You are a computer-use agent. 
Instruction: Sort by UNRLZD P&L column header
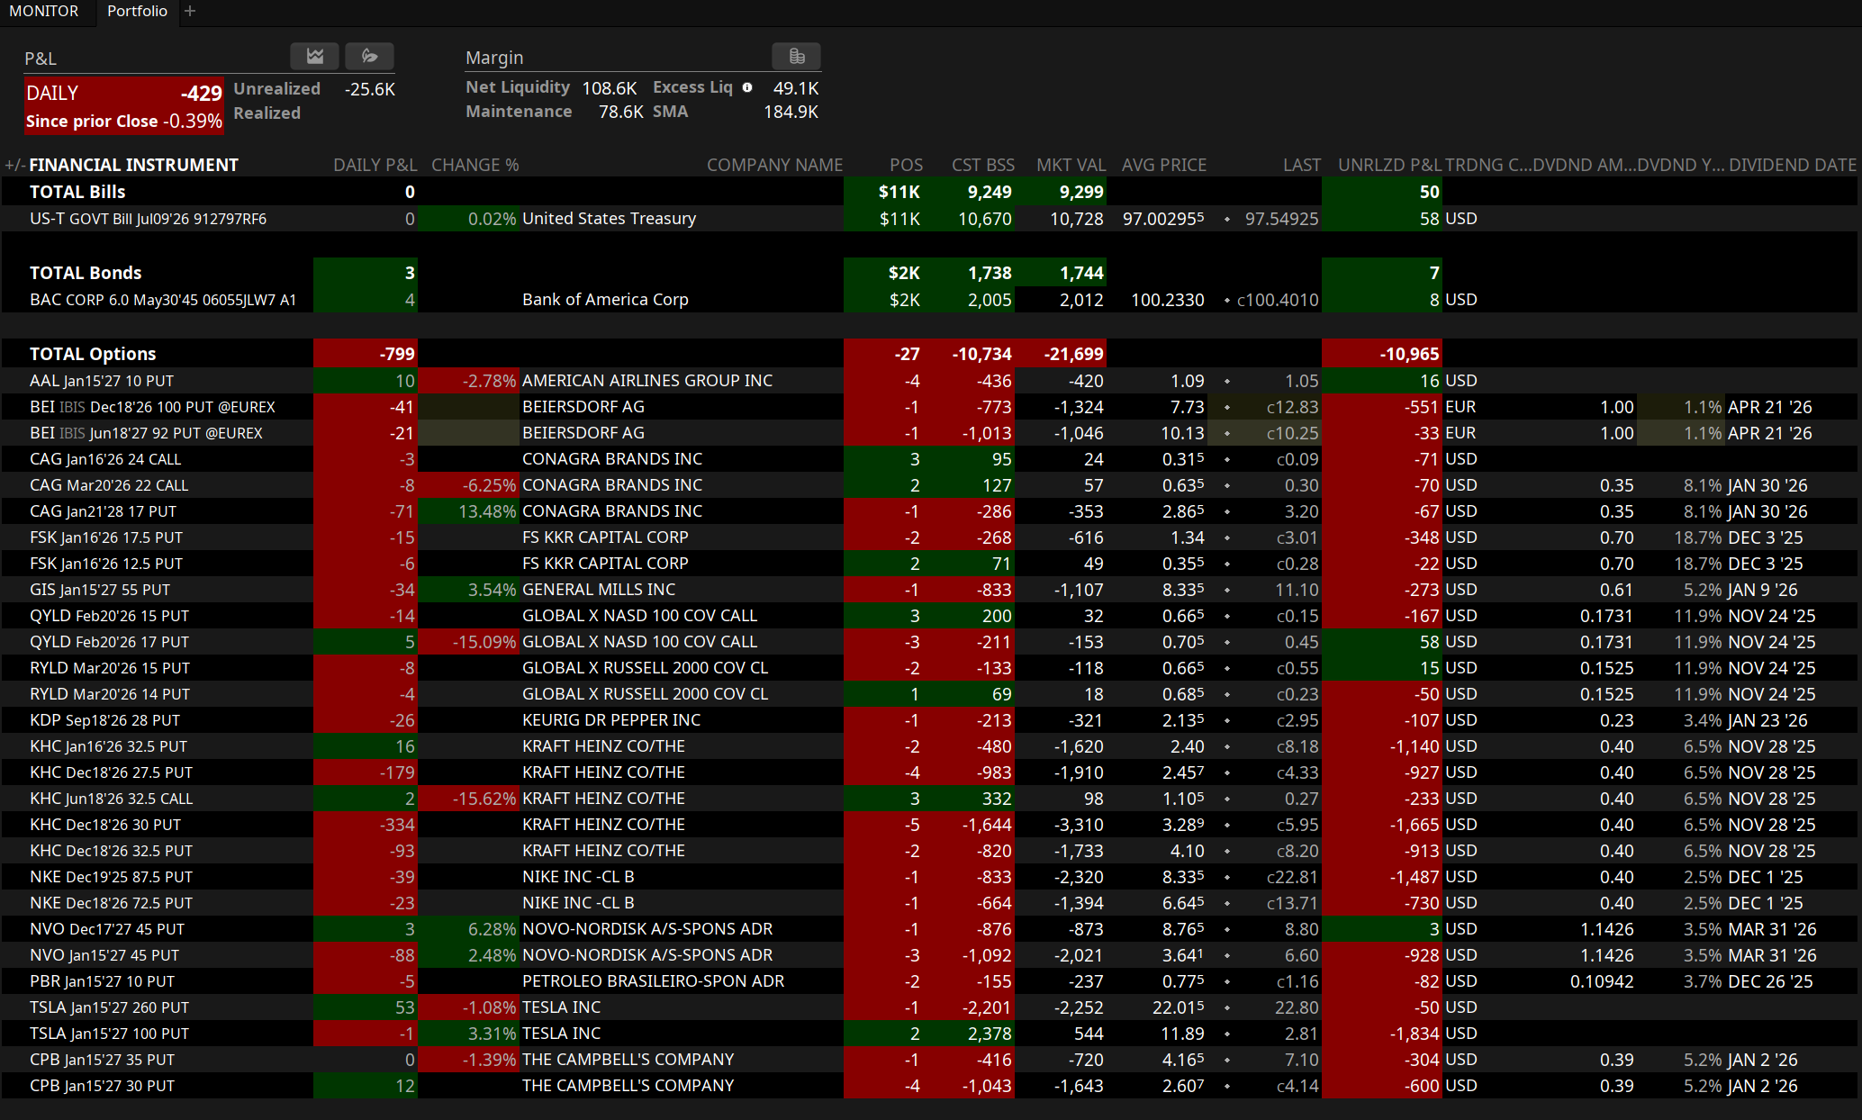point(1389,165)
